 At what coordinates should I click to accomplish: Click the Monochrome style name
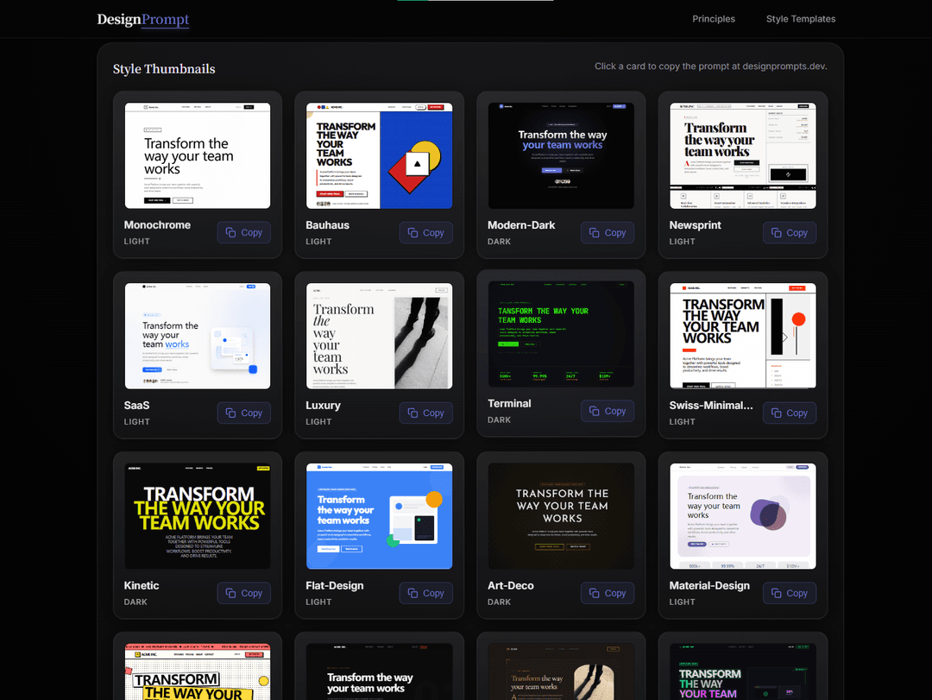[x=157, y=224]
